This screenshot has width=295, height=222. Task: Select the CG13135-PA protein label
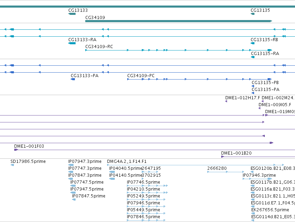click(x=266, y=90)
